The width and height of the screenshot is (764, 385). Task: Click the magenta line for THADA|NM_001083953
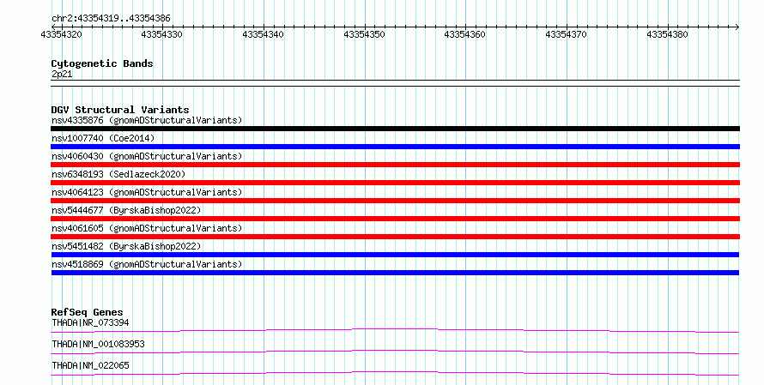pyautogui.click(x=395, y=352)
